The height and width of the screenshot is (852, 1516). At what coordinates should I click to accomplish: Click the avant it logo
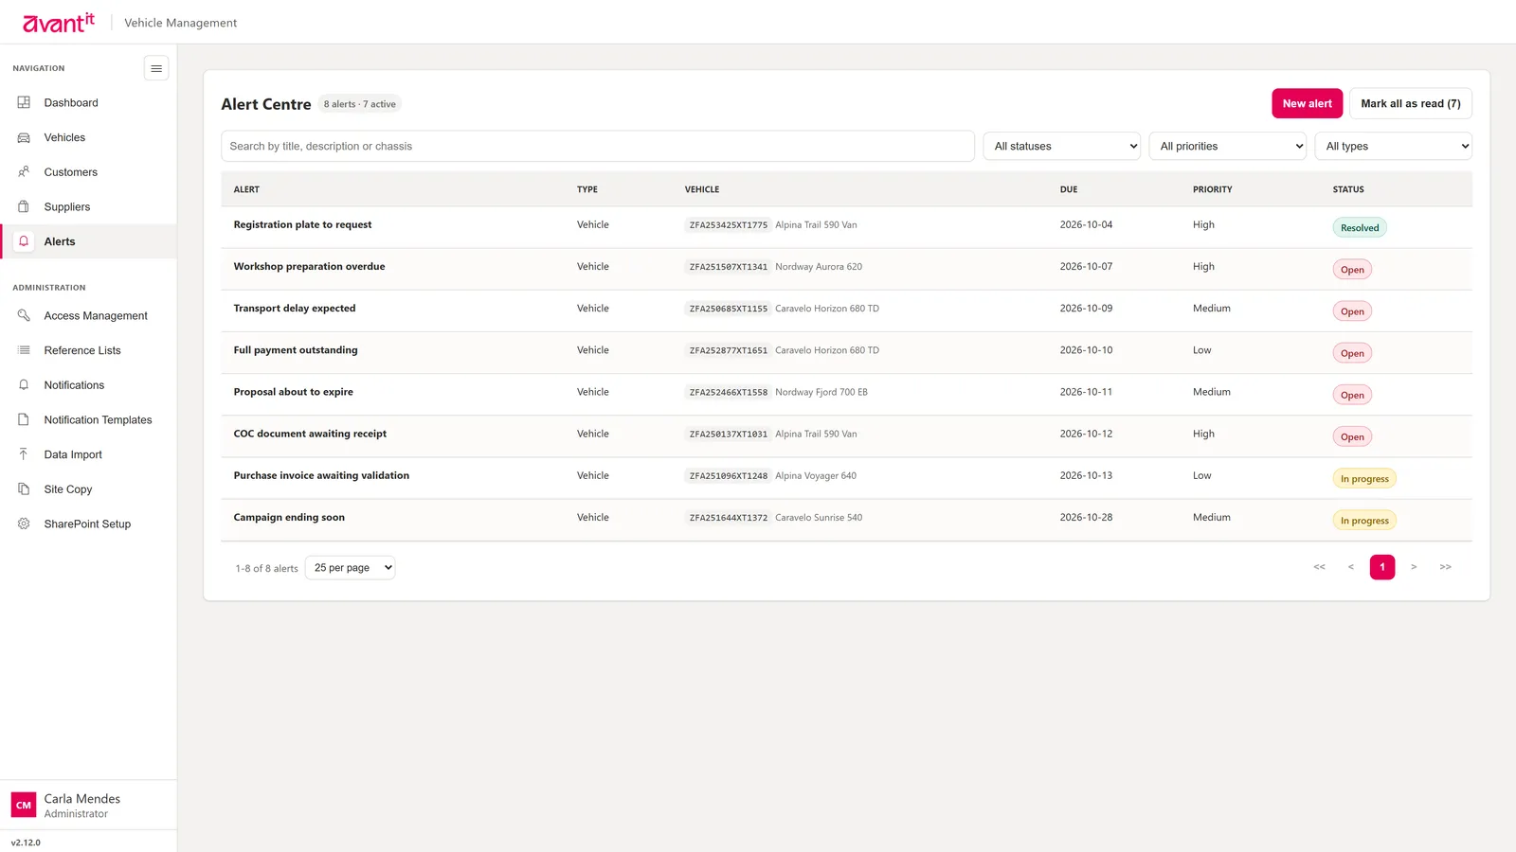59,23
